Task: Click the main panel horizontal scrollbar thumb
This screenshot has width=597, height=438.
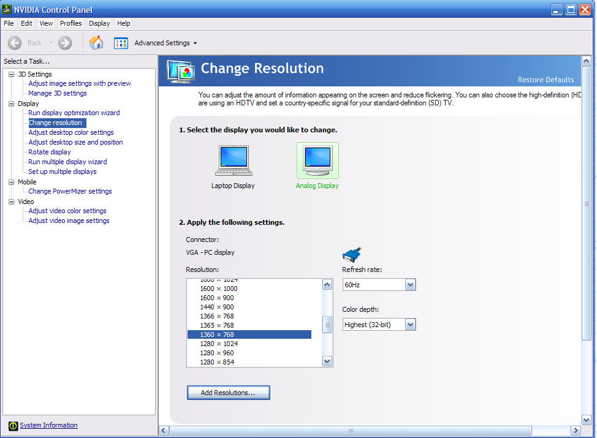Action: point(351,431)
